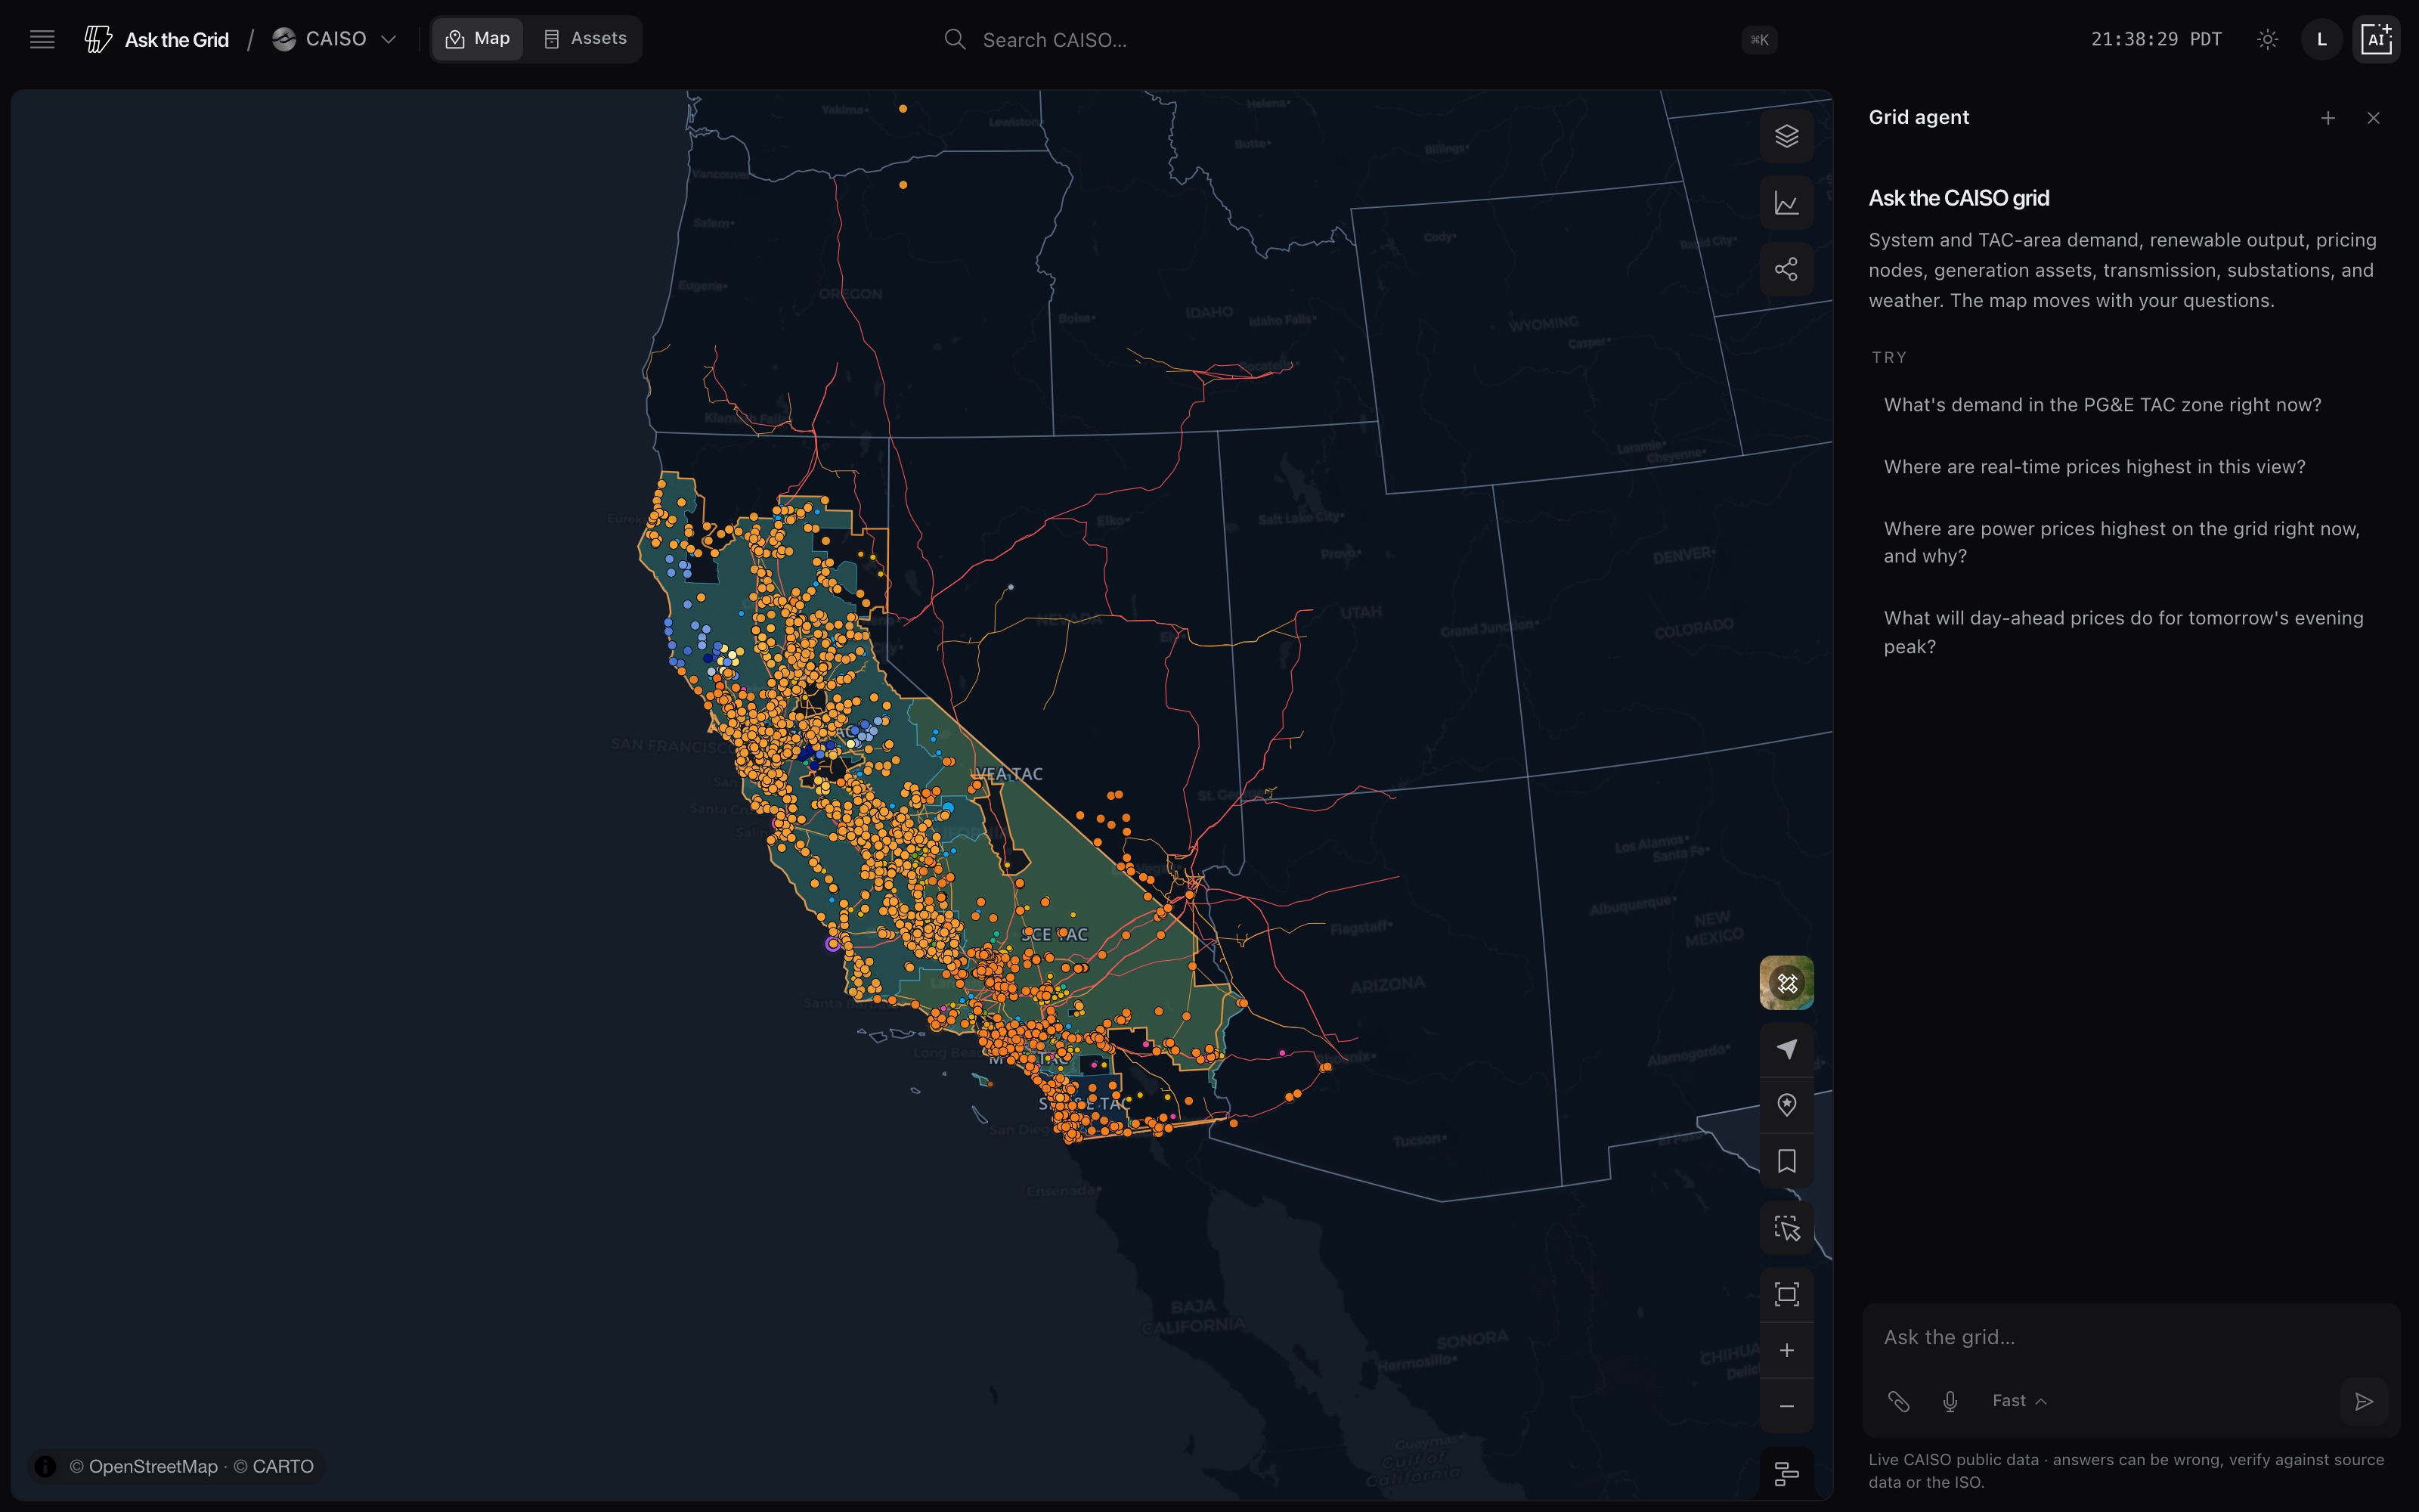
Task: Click the starred location pin icon
Action: (1786, 1105)
